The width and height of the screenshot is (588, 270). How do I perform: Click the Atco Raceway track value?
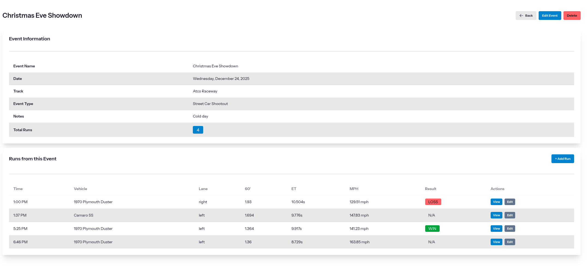(x=205, y=91)
